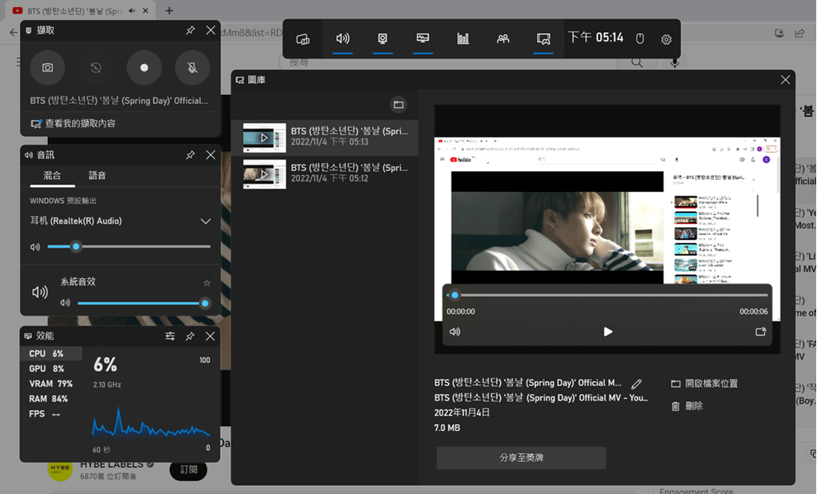This screenshot has width=817, height=494.
Task: Close the 擷取 capture widget
Action: coord(210,30)
